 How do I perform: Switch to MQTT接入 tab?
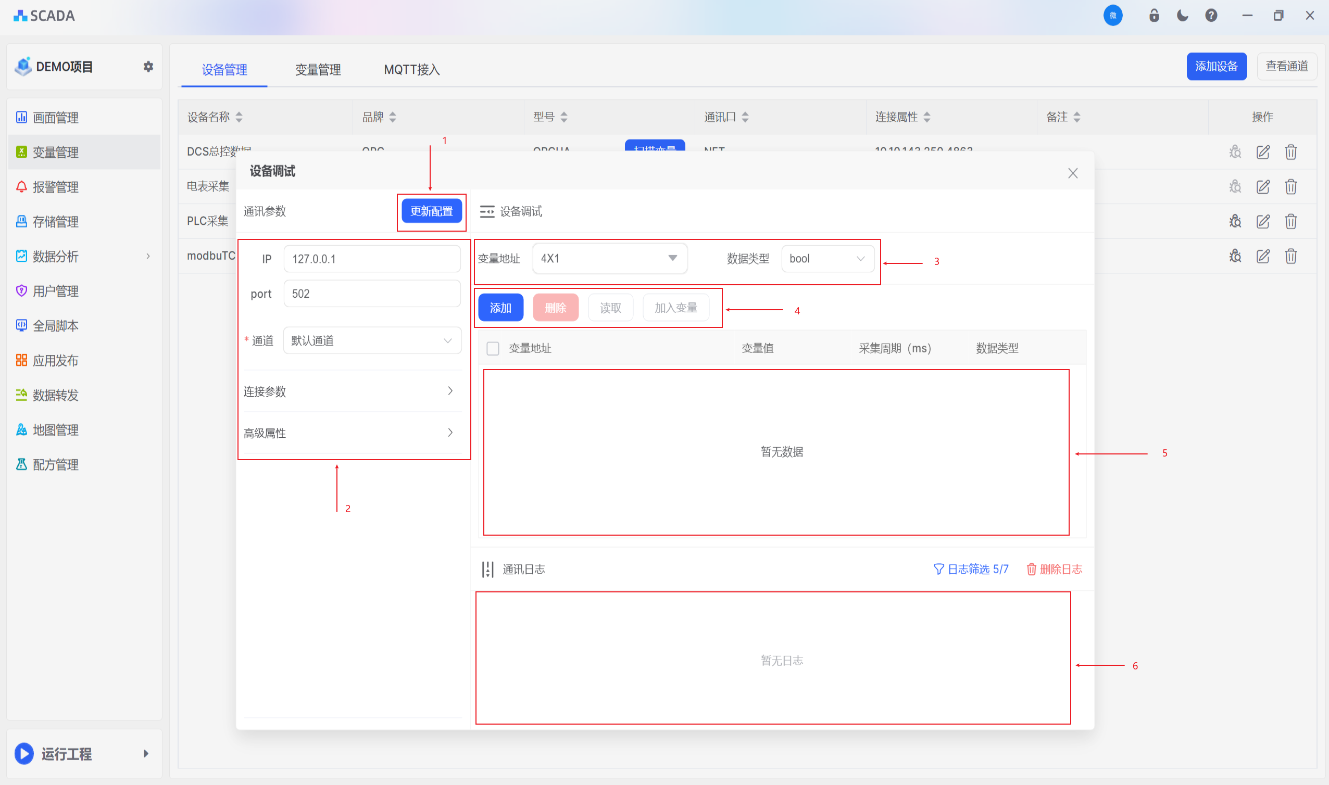point(411,69)
